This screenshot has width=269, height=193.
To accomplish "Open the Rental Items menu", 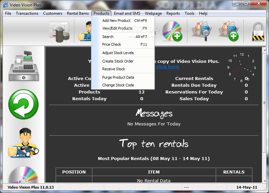I will pyautogui.click(x=78, y=13).
